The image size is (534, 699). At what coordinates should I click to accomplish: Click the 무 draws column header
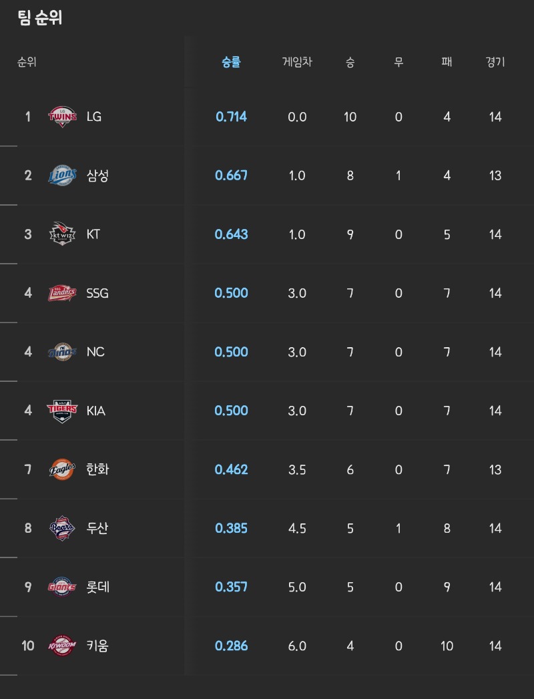coord(398,63)
